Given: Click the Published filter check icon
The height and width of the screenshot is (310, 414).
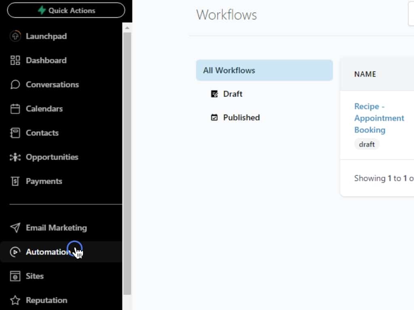Looking at the screenshot, I should [x=215, y=118].
